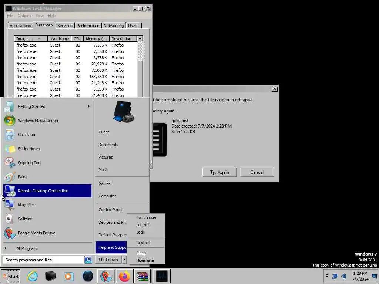This screenshot has height=284, width=379.
Task: Sort processes by Memory column
Action: click(97, 38)
